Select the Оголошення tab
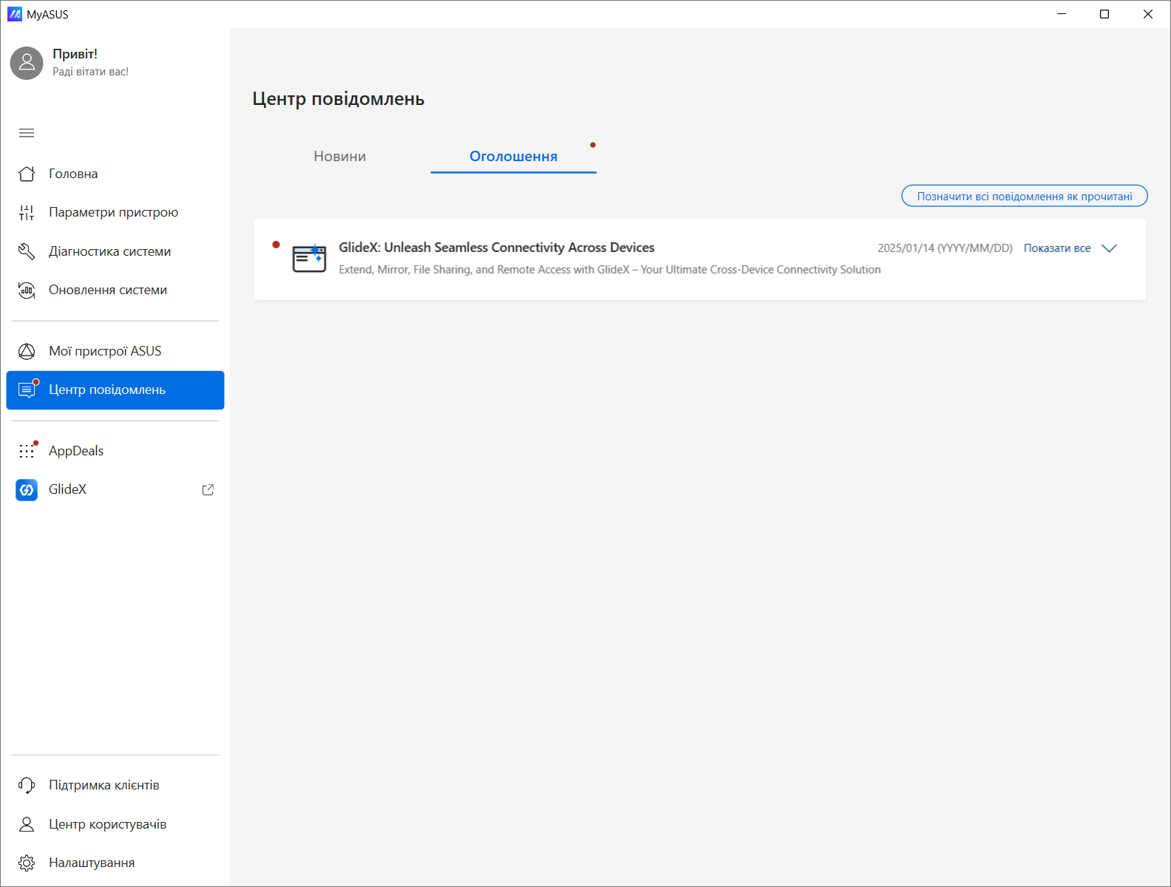 tap(513, 156)
